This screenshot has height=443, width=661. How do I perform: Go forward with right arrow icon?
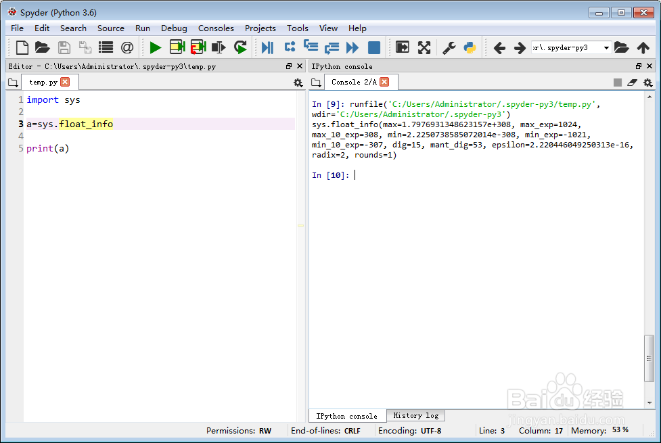pos(520,47)
